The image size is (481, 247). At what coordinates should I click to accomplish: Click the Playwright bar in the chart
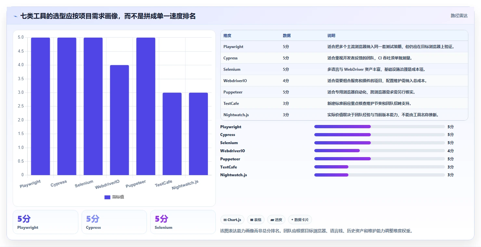click(41, 106)
